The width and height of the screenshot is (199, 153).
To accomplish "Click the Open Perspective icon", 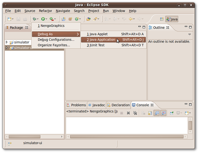I will tap(162, 19).
